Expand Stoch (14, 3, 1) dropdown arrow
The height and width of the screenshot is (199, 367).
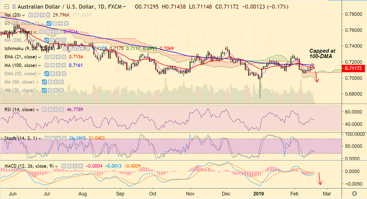40,138
